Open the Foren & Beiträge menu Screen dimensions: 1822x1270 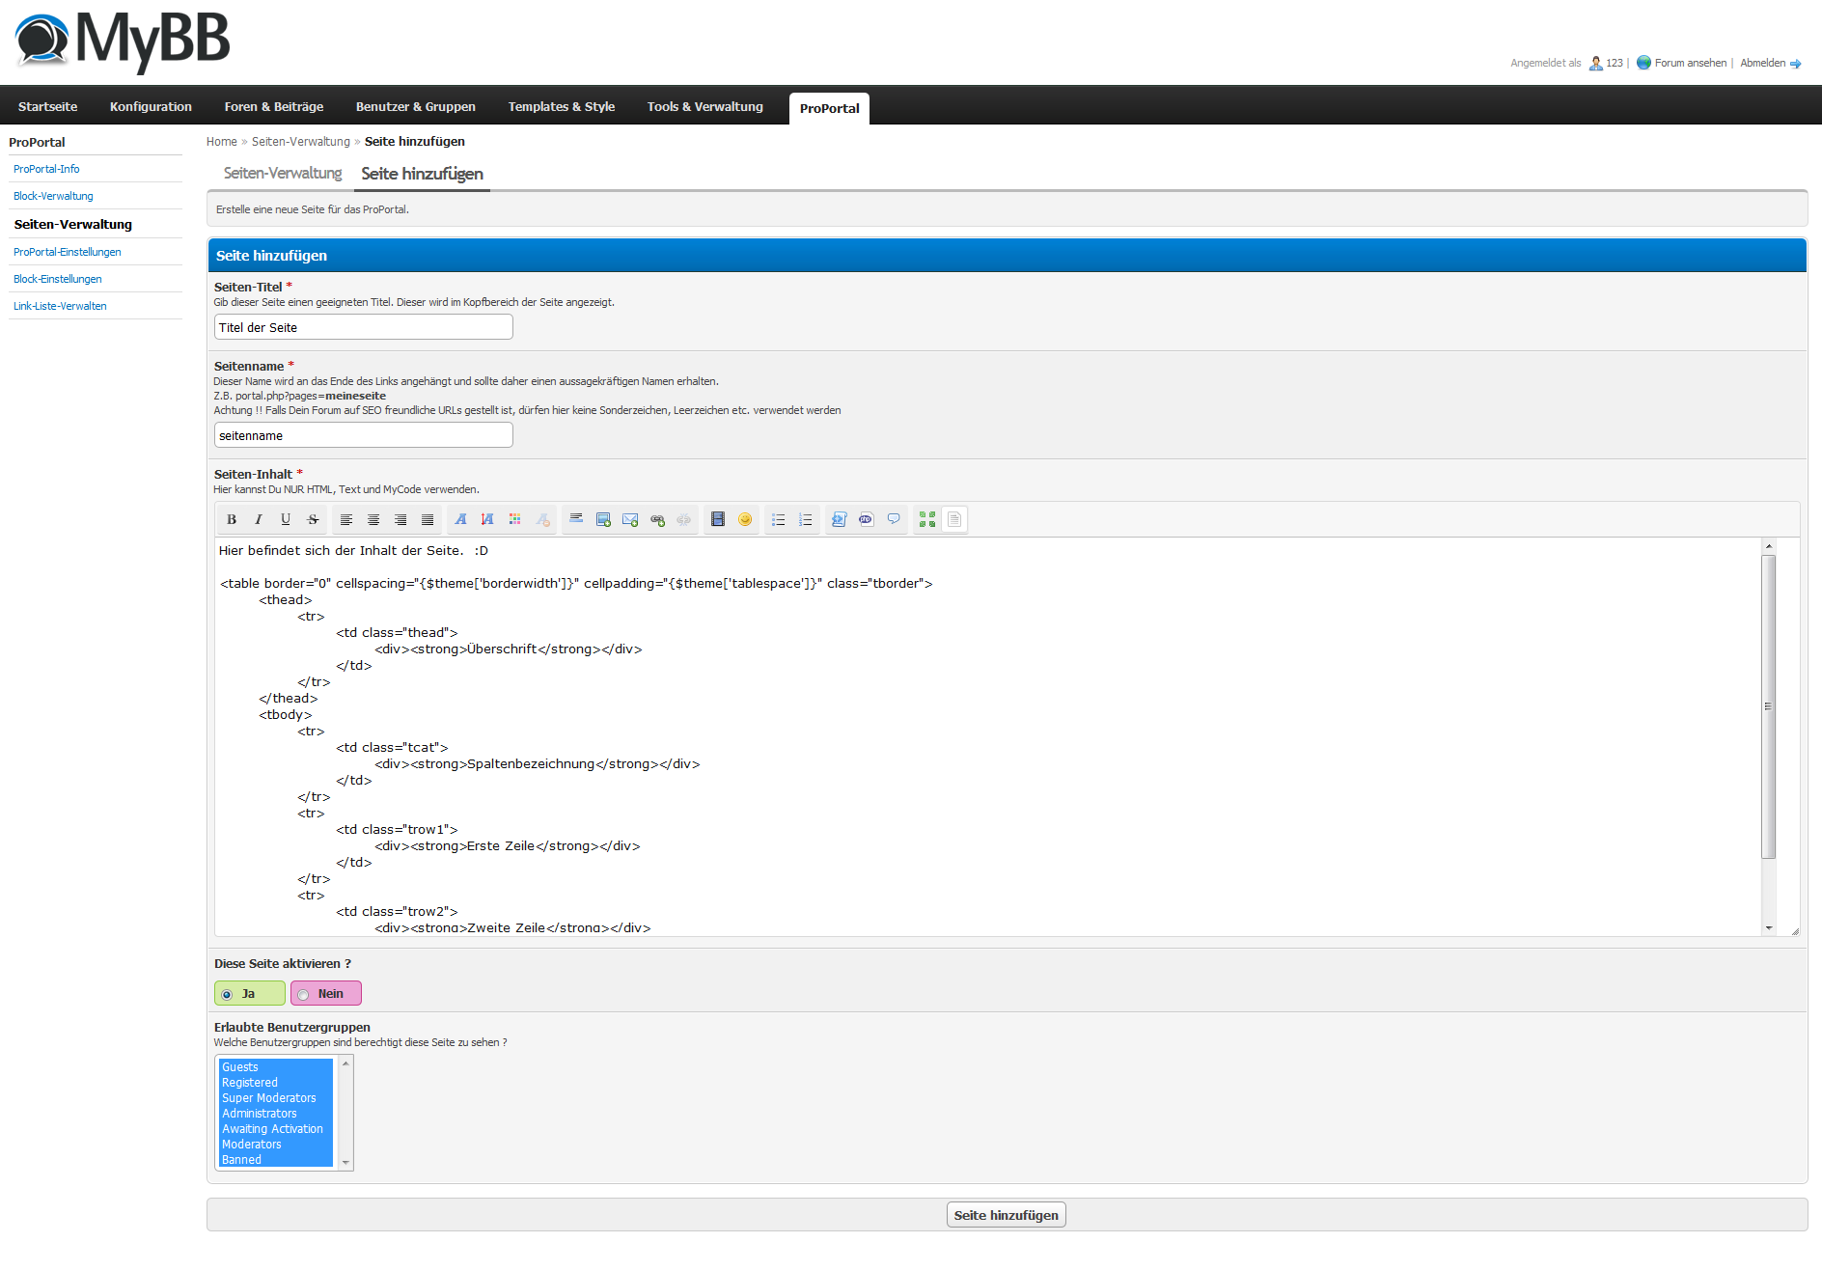(274, 106)
